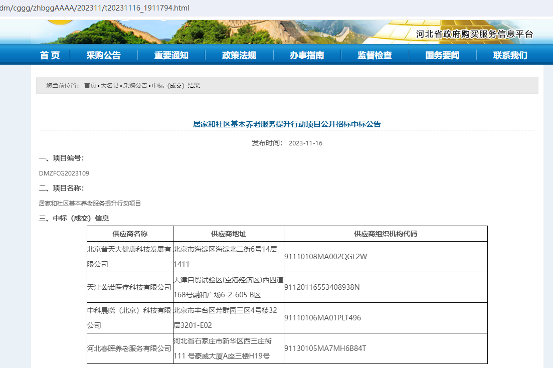The image size is (553, 368).
Task: Click address cell 北京市海淀区海淀北二街6号14层1411
Action: coord(229,257)
